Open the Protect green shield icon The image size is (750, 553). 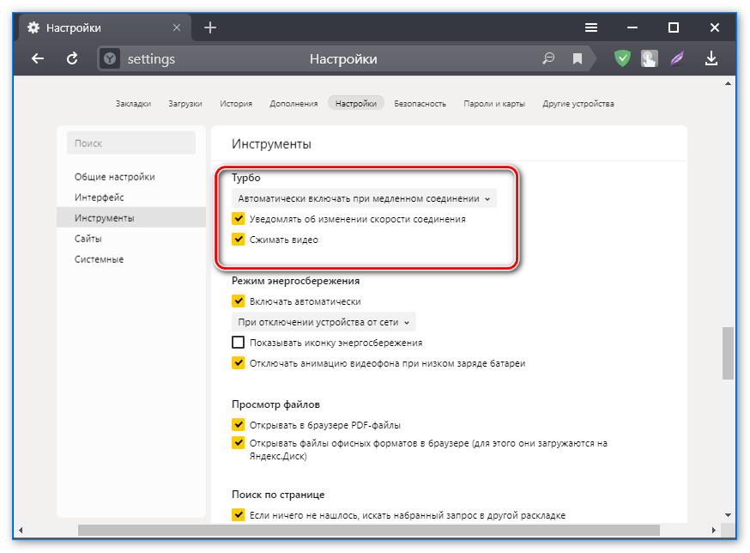[623, 58]
